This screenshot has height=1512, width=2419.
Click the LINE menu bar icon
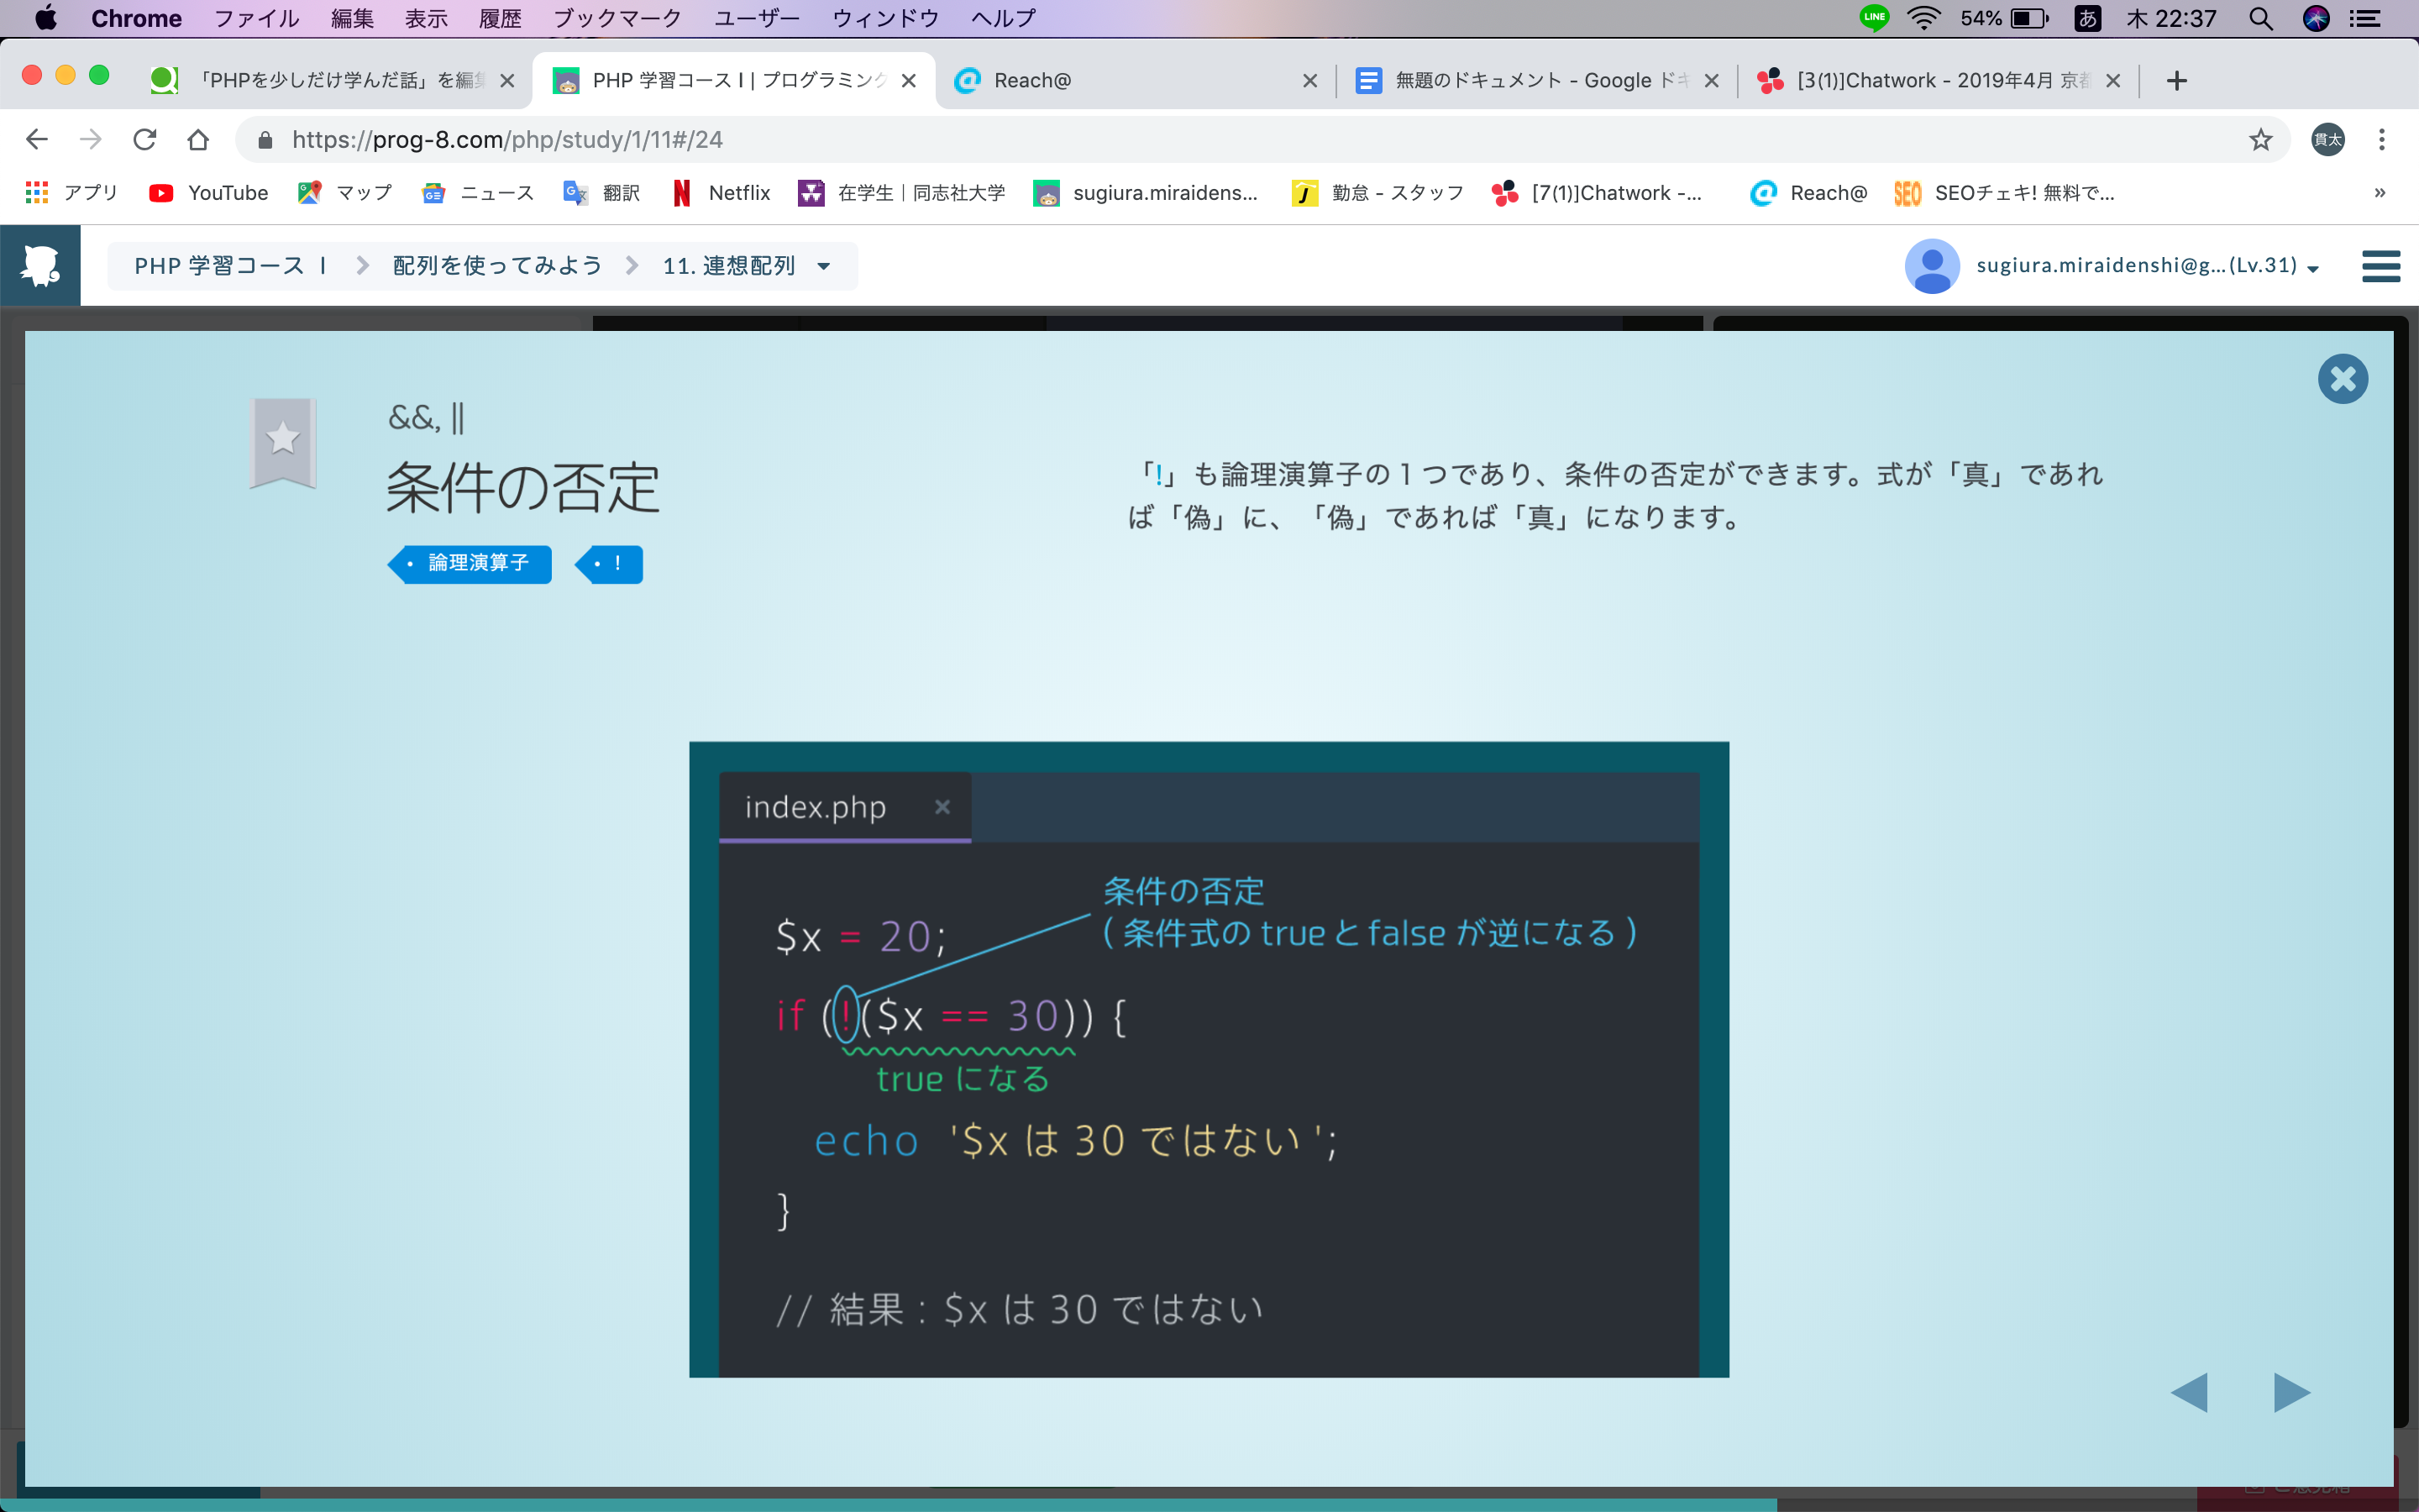click(1874, 18)
